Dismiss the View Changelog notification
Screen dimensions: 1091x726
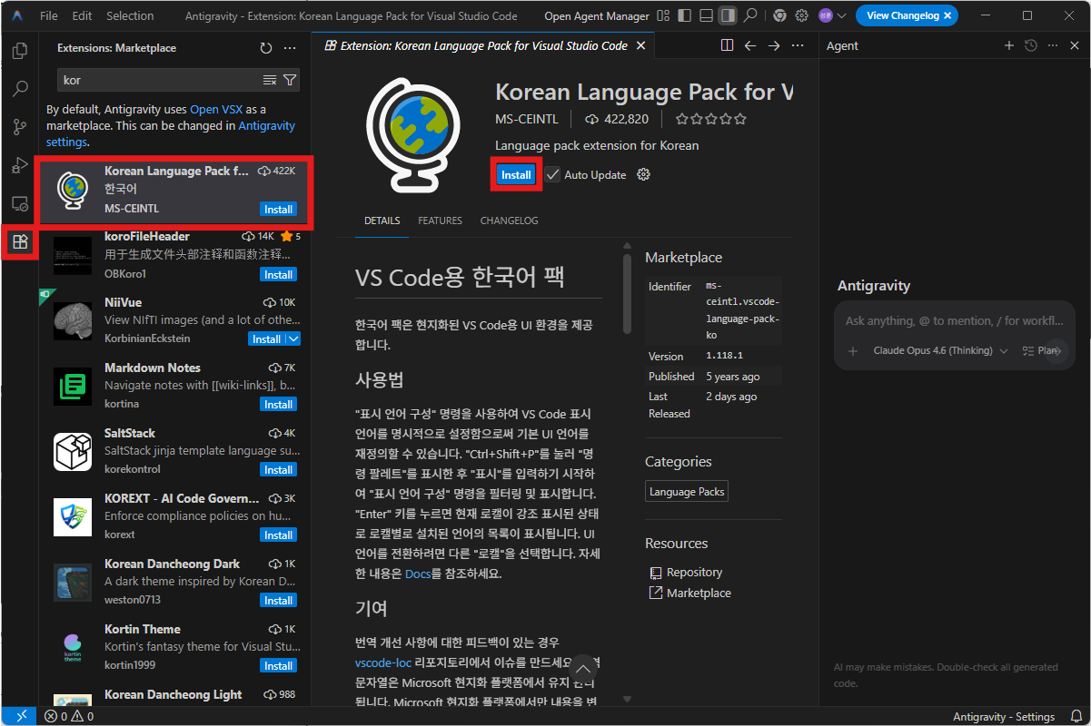click(x=947, y=16)
